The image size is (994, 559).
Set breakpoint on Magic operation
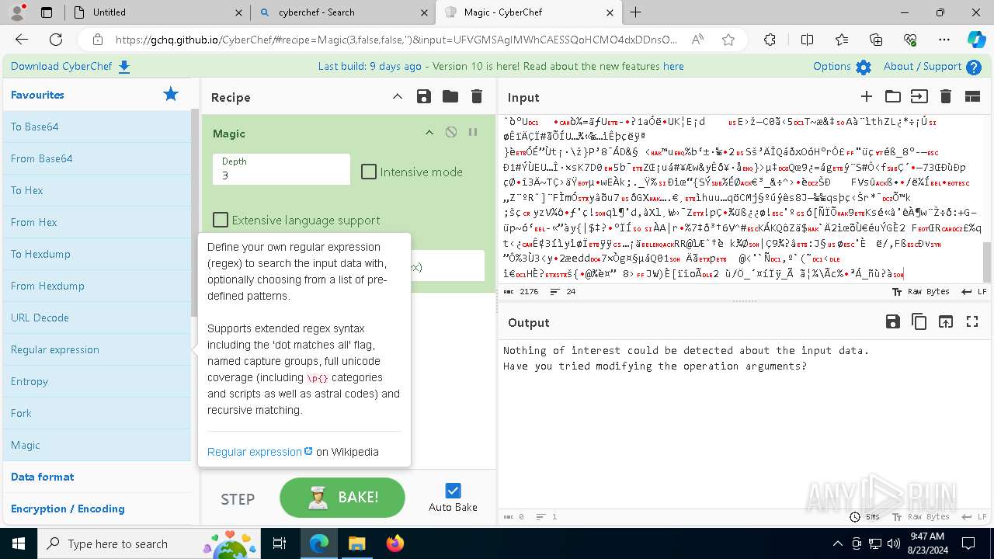point(473,133)
